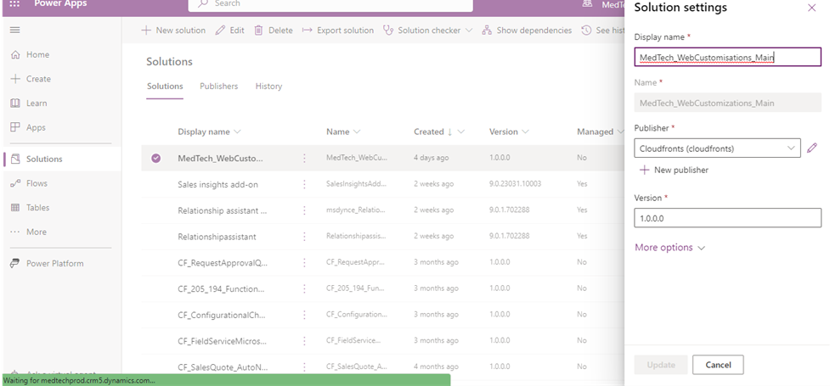Open Solution checker dropdown chevron
The image size is (830, 386).
[x=468, y=31]
